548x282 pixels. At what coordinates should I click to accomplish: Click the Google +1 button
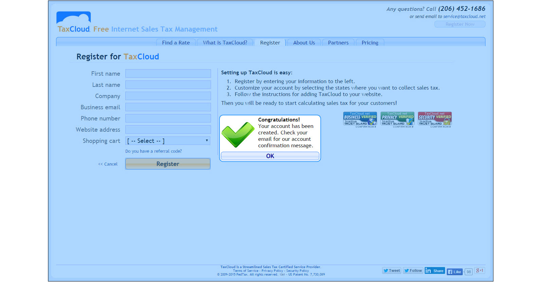(480, 270)
